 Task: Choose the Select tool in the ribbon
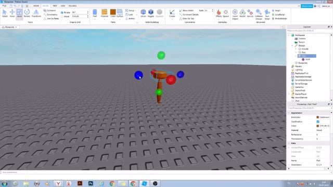pos(5,14)
